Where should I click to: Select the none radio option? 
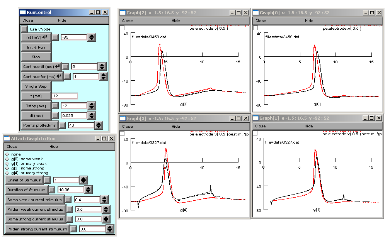(7, 154)
